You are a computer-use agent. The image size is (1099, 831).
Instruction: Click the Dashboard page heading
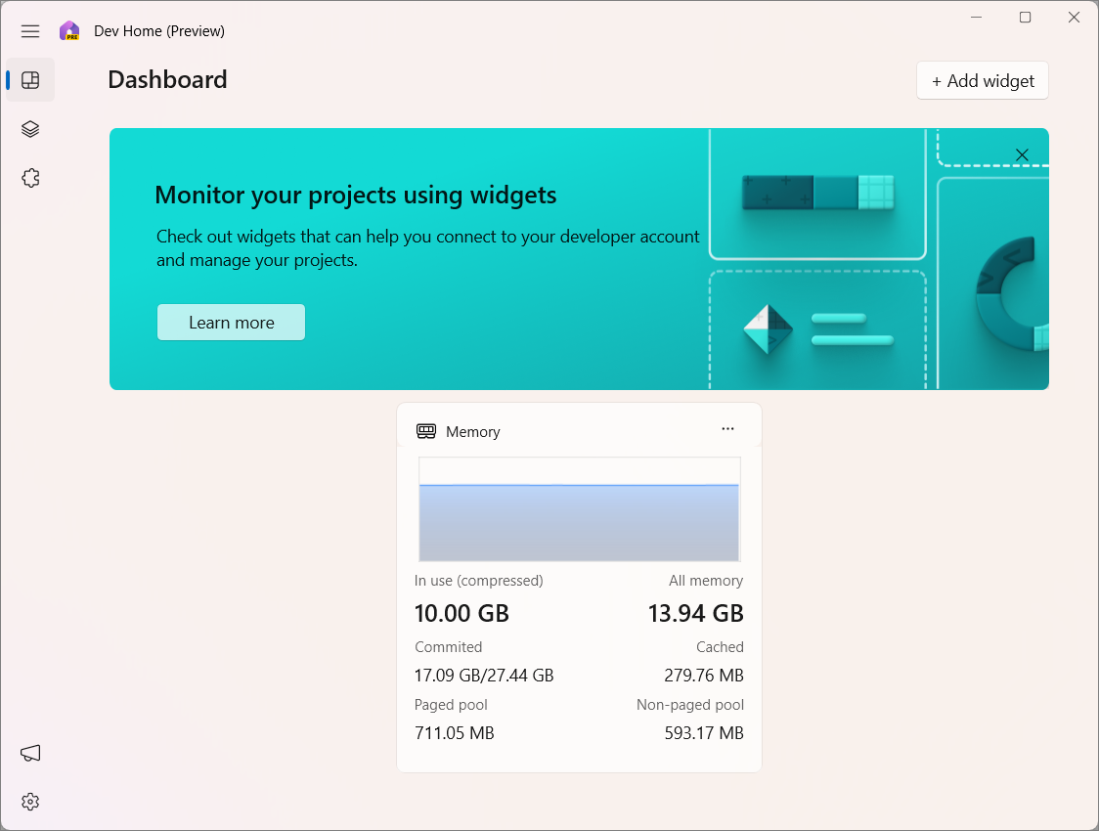click(167, 79)
